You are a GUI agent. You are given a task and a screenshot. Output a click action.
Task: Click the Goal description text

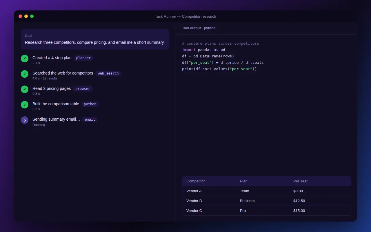pyautogui.click(x=95, y=42)
